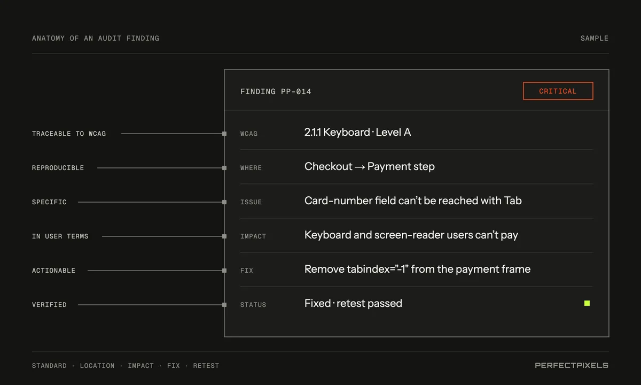This screenshot has width=641, height=385.
Task: Click the FIX field label
Action: 247,271
